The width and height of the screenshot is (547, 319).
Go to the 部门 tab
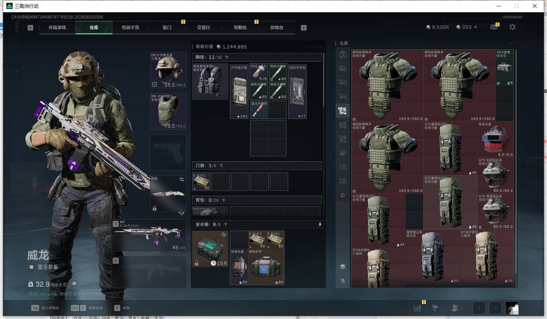(x=167, y=28)
